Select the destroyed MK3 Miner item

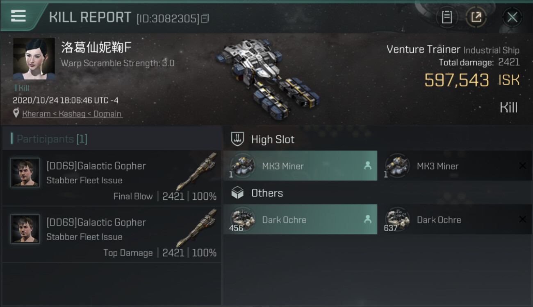point(455,166)
